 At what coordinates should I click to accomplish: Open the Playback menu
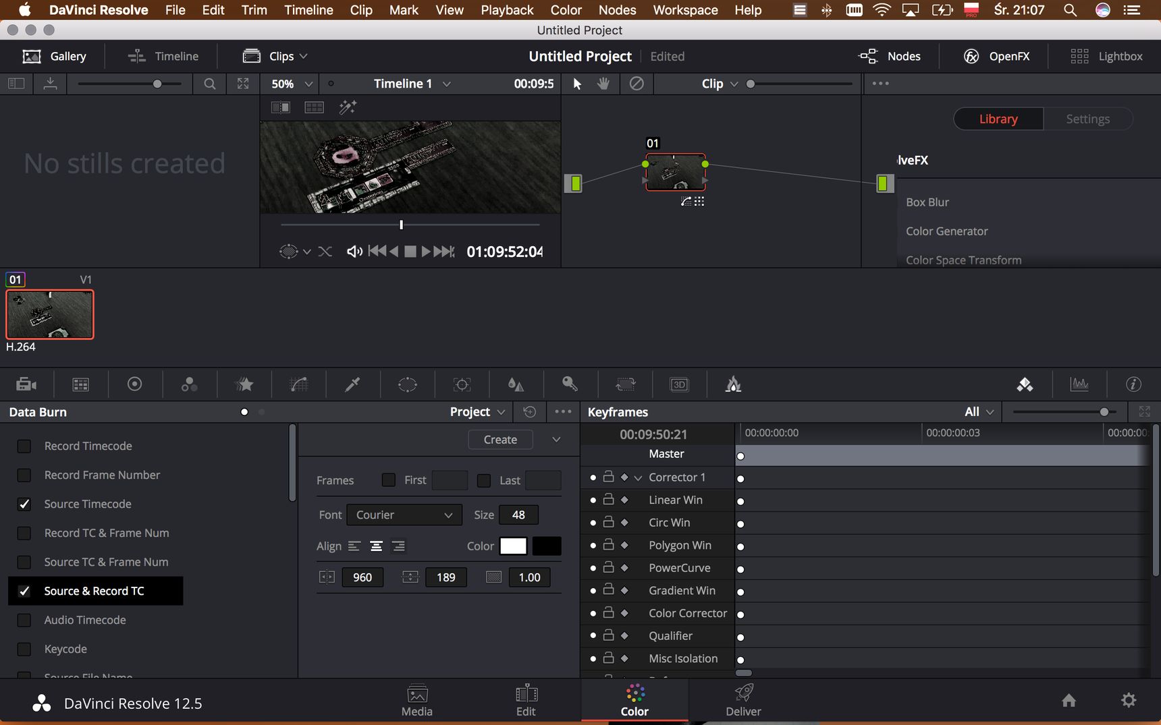click(x=507, y=10)
